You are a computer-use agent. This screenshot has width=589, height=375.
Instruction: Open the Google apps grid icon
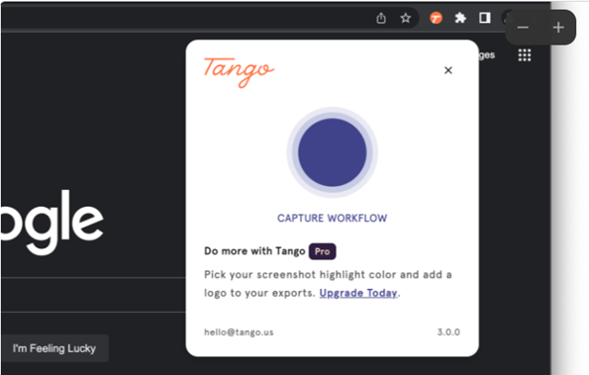pyautogui.click(x=525, y=55)
